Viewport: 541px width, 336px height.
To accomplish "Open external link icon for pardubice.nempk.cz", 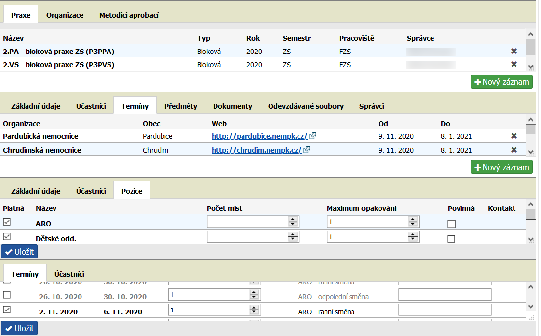I will click(313, 136).
